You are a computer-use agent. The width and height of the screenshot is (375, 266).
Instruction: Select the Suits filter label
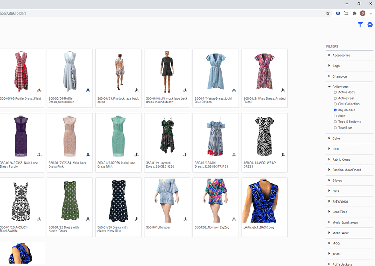(x=342, y=115)
